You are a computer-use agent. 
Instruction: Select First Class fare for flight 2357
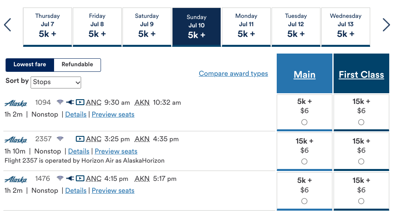361,161
